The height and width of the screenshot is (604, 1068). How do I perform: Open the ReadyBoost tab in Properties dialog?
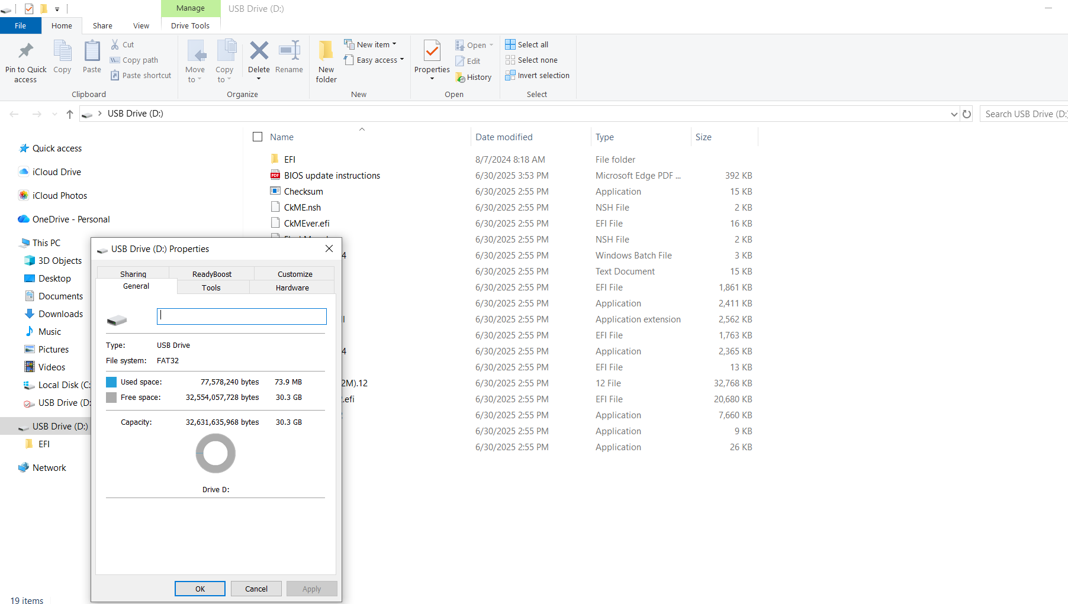[x=212, y=274]
